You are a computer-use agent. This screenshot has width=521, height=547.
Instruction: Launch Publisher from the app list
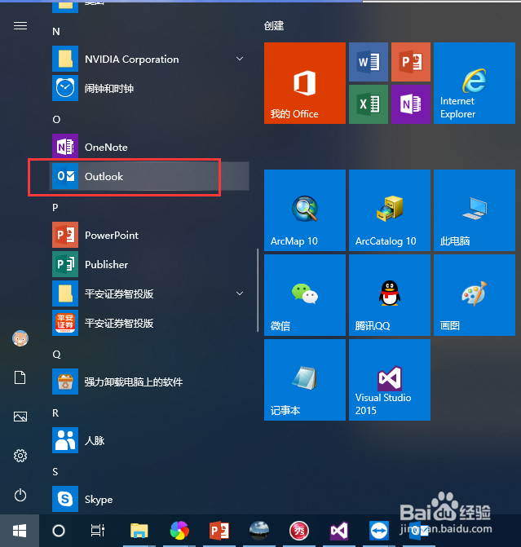pyautogui.click(x=150, y=264)
